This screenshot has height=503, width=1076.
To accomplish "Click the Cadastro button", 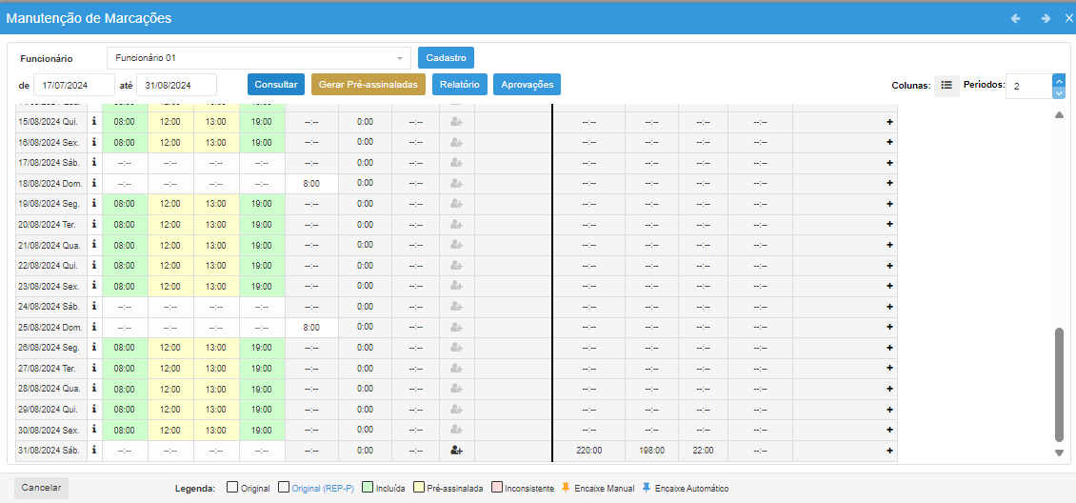I will [446, 58].
